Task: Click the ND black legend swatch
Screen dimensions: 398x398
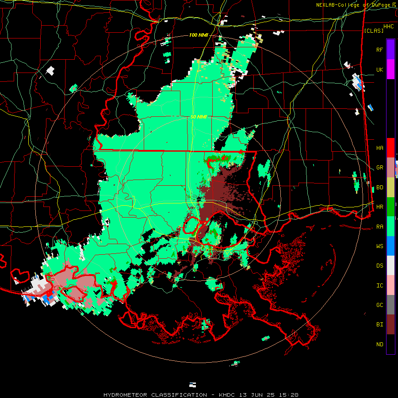Action: click(390, 344)
